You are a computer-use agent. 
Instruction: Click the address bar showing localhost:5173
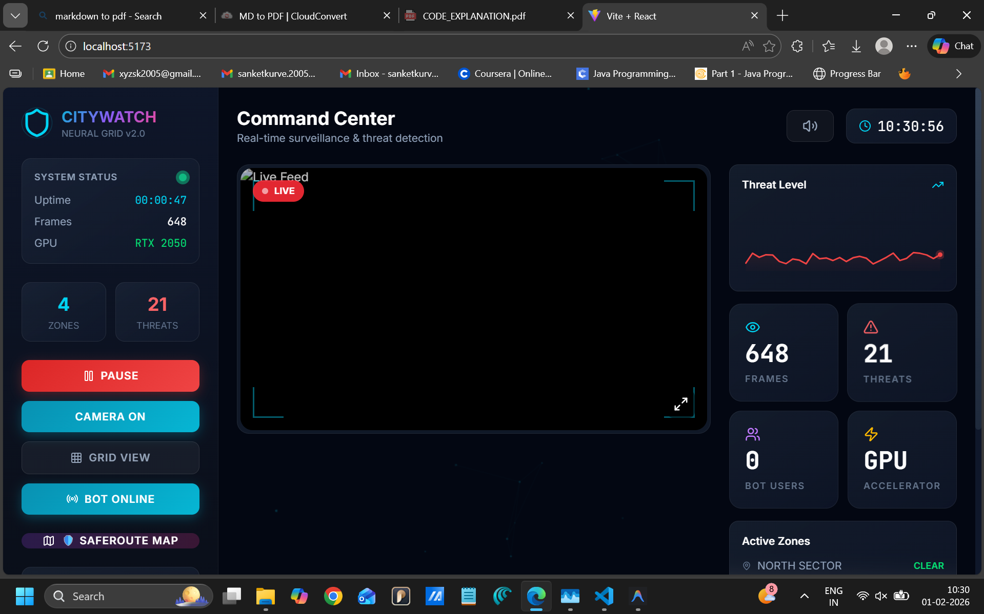[359, 46]
